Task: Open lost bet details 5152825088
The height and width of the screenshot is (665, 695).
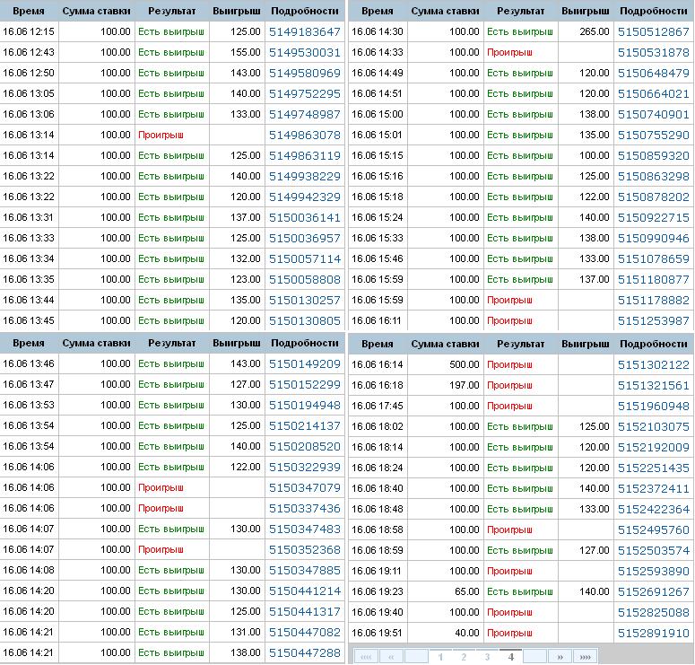Action: (x=654, y=612)
